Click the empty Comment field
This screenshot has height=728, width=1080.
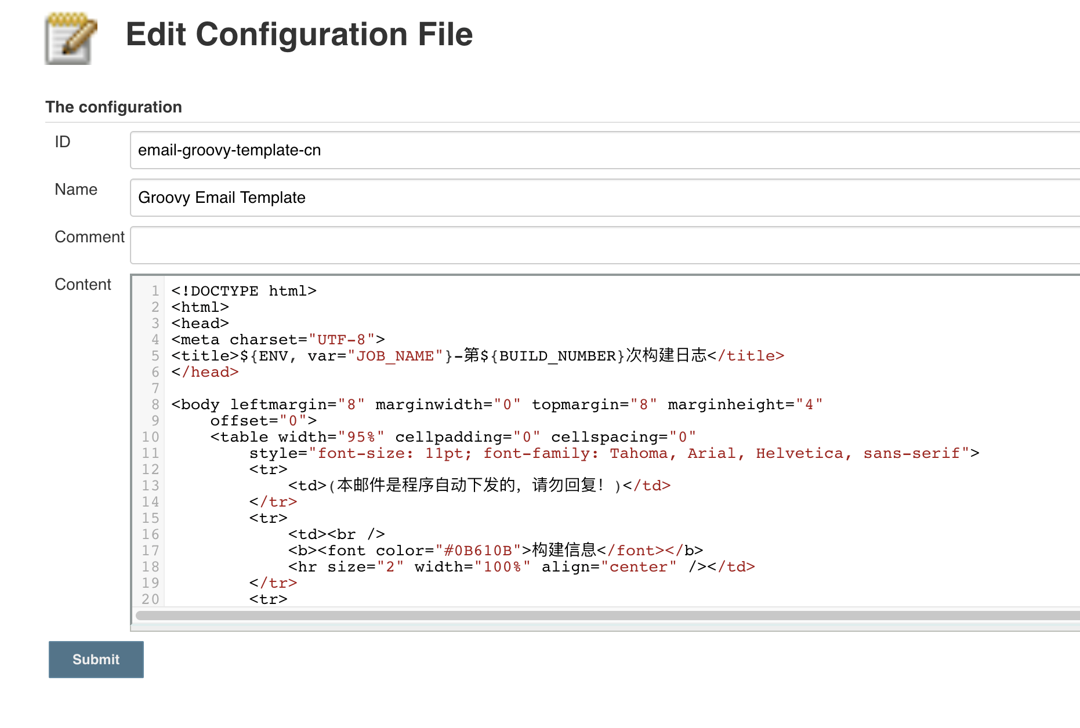point(603,245)
